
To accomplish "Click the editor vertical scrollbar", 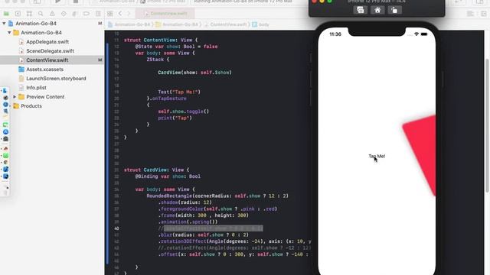I will (x=487, y=125).
